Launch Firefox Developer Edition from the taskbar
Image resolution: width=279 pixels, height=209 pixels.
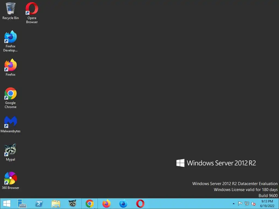point(123,204)
